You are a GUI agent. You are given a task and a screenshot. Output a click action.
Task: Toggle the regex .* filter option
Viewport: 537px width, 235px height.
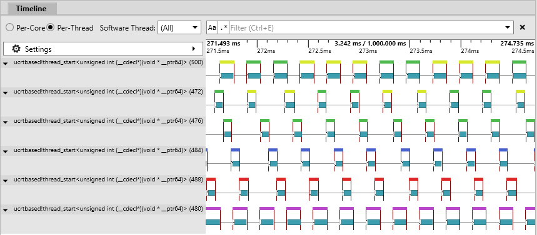tap(224, 27)
